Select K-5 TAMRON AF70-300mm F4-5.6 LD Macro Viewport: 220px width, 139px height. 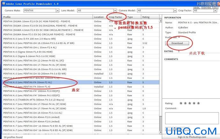[x=81, y=100]
